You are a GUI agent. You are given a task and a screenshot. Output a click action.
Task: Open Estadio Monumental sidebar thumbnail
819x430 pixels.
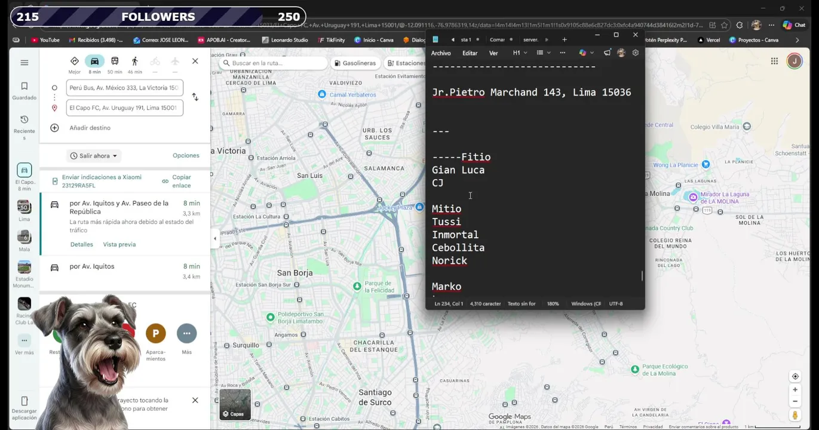(24, 275)
